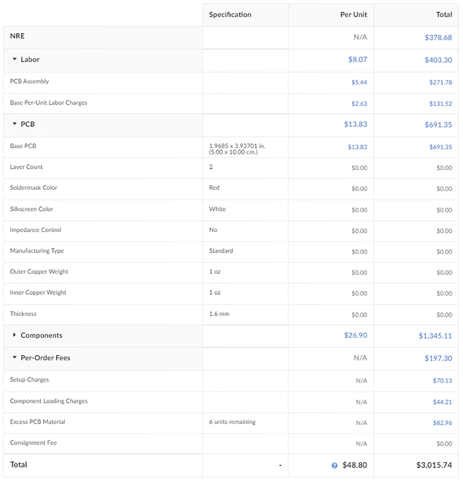The image size is (463, 482).
Task: Click Excess PCB Material amount $82.96
Action: click(x=442, y=422)
